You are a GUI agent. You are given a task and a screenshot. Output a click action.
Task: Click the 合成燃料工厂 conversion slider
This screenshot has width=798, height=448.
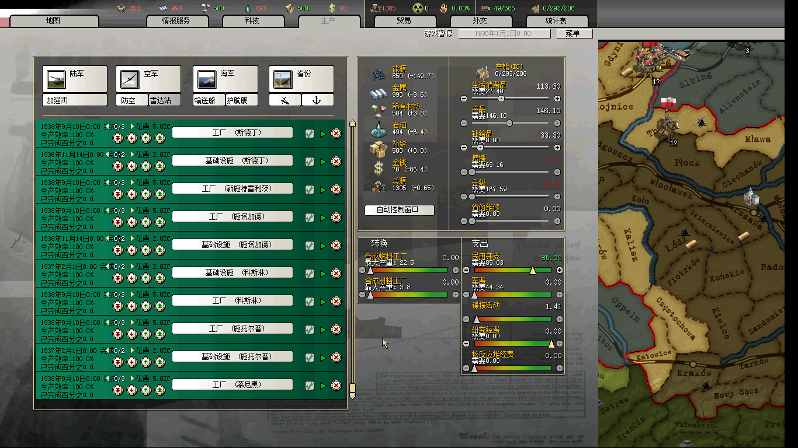tap(408, 271)
